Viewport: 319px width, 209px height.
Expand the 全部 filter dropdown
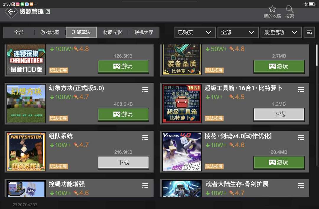[238, 32]
